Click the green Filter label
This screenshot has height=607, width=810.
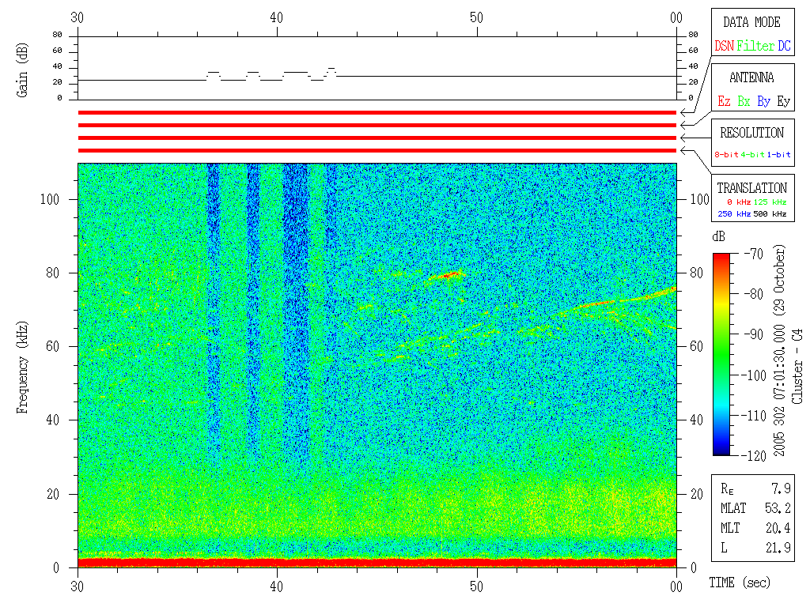point(755,46)
